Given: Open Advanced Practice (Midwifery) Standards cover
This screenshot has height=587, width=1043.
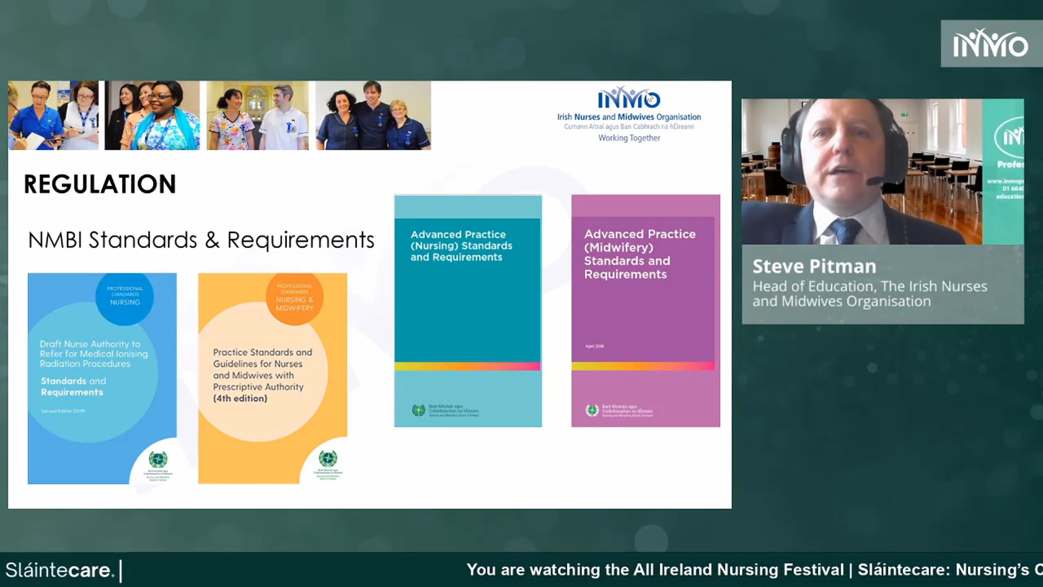Looking at the screenshot, I should [645, 311].
